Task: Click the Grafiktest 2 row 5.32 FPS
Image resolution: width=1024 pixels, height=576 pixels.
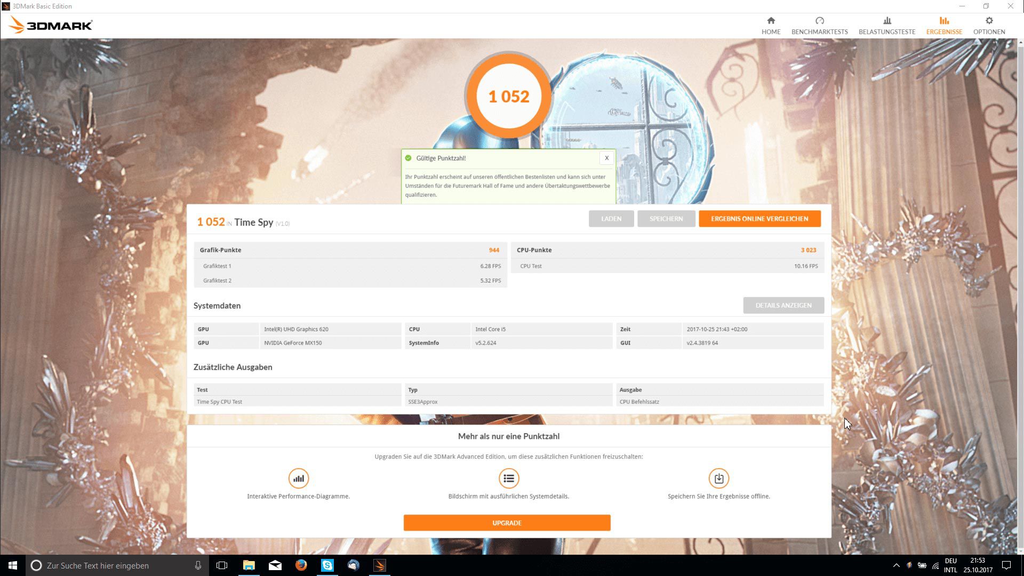Action: pyautogui.click(x=350, y=281)
